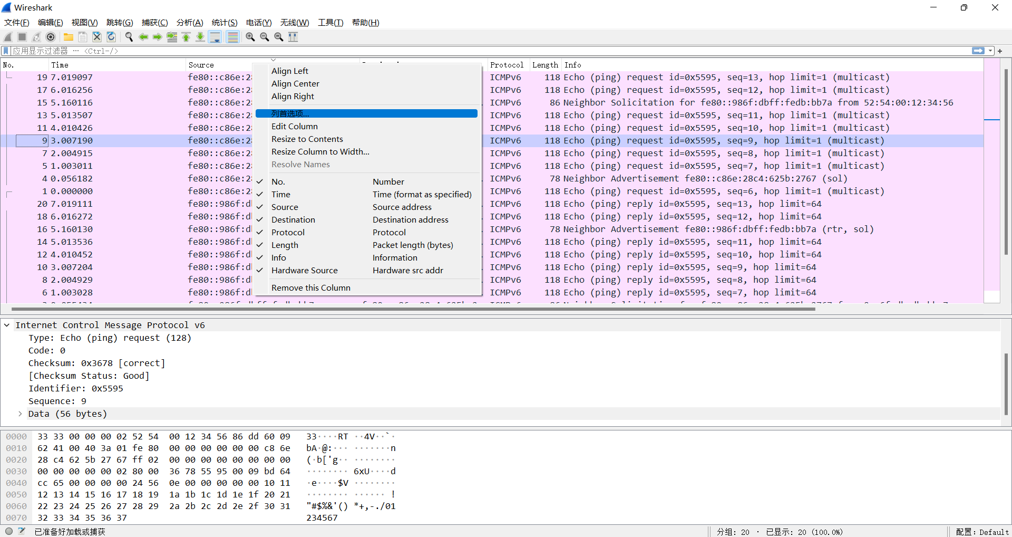The width and height of the screenshot is (1012, 537).
Task: Open the 统计(S) menu
Action: [225, 22]
